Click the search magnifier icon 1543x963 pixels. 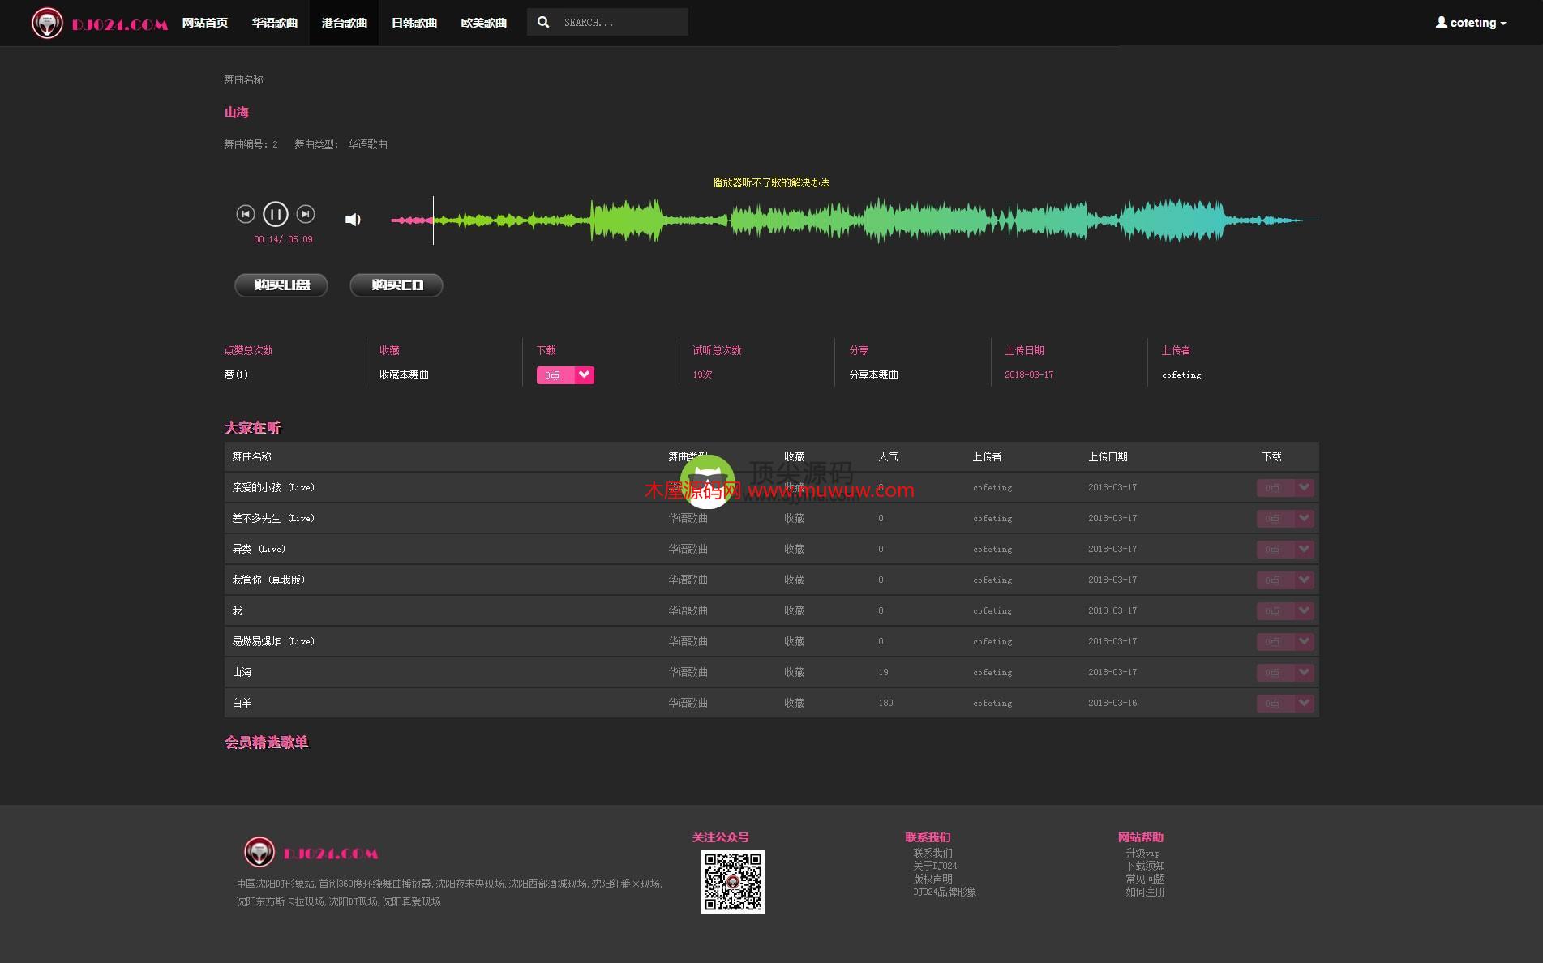pyautogui.click(x=543, y=23)
